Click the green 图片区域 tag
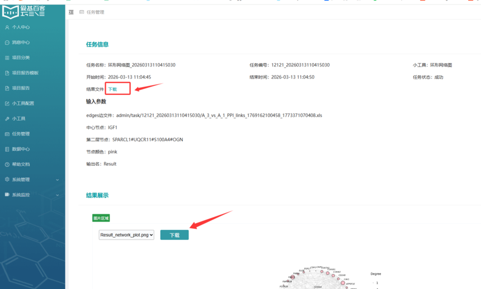The width and height of the screenshot is (481, 289). point(101,218)
